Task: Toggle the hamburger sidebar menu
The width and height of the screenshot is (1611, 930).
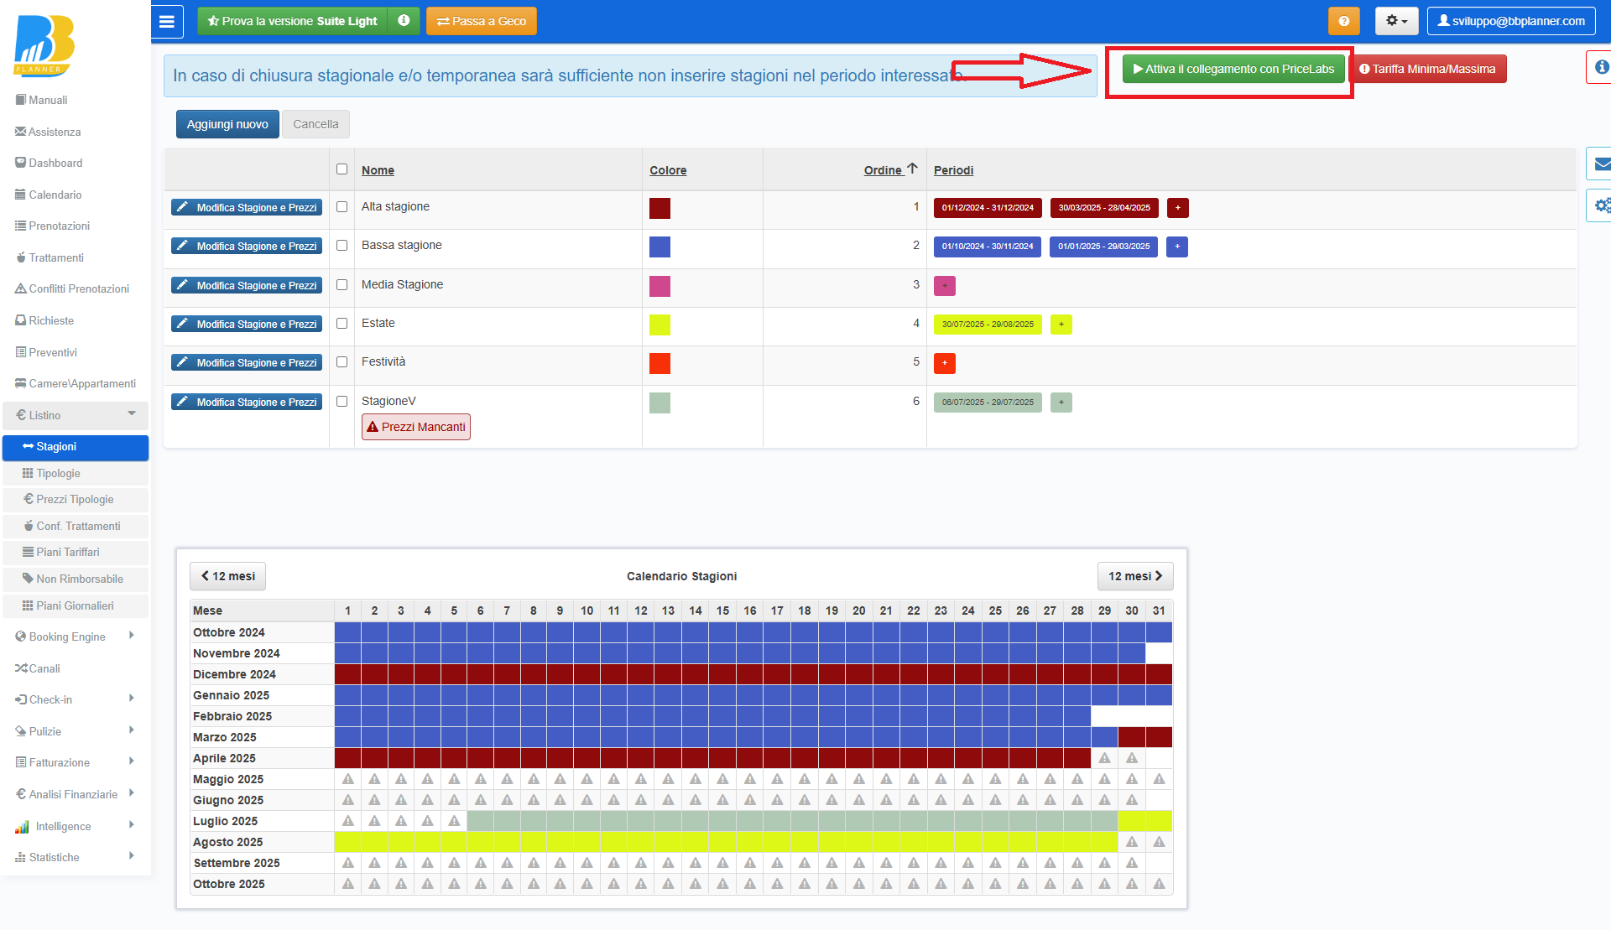Action: (x=167, y=21)
